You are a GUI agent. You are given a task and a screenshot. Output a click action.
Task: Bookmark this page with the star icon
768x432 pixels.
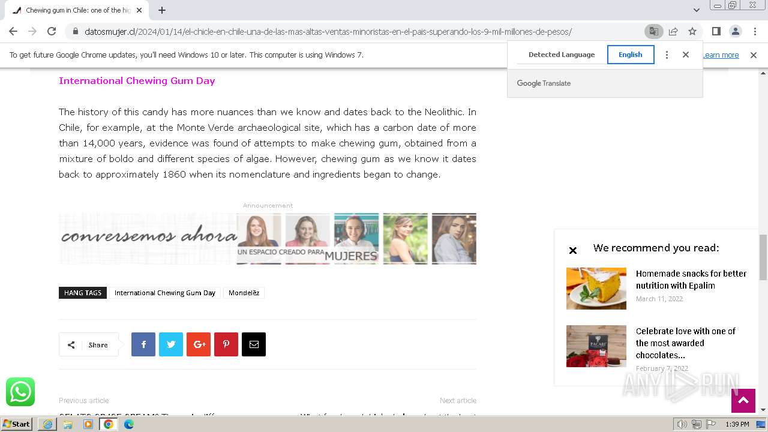(x=692, y=31)
